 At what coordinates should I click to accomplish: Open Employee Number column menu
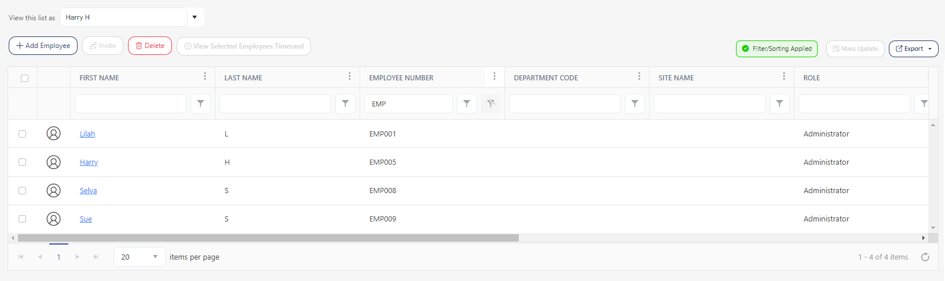[495, 77]
